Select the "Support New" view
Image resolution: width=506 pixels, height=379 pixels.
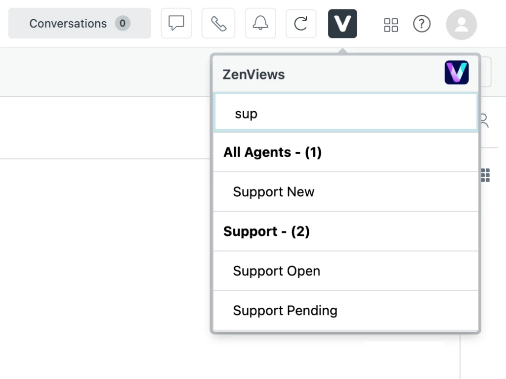pos(273,191)
